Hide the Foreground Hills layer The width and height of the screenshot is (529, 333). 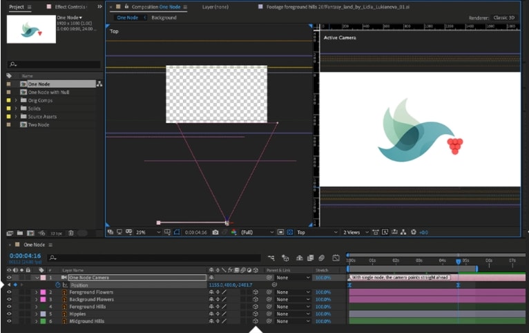point(9,307)
